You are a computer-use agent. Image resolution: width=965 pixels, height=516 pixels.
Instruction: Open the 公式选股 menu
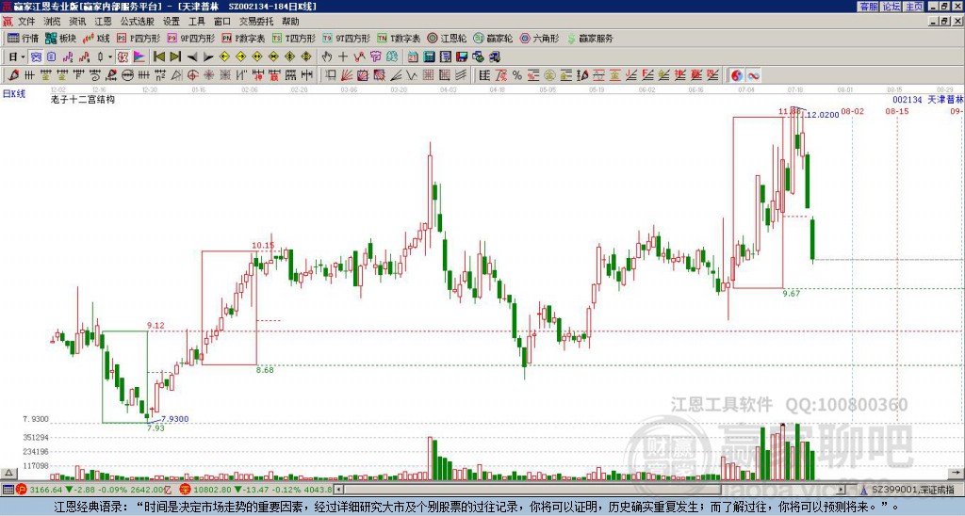tap(138, 22)
